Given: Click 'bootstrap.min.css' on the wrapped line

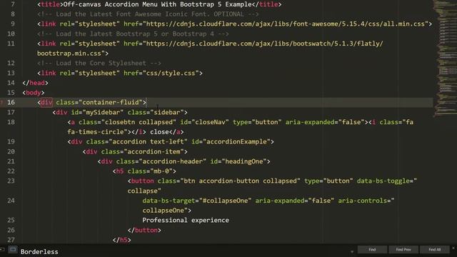Looking at the screenshot, I should click(x=69, y=54).
